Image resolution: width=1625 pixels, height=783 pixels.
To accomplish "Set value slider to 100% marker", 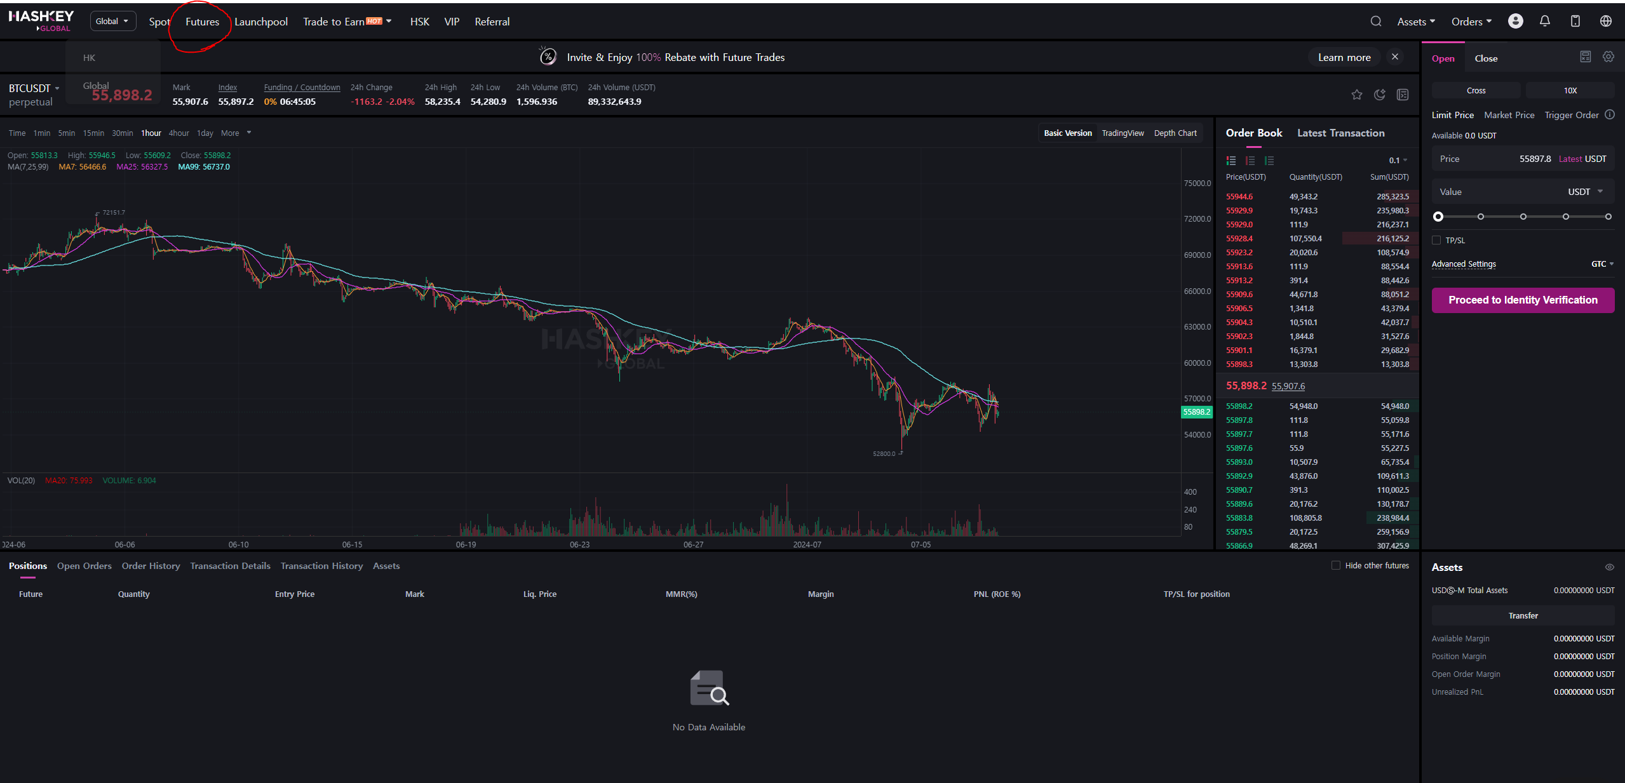I will coord(1608,217).
